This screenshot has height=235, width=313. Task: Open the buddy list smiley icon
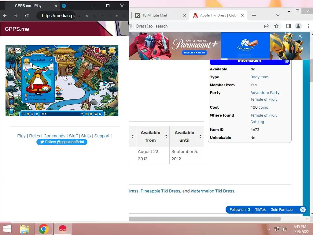[91, 114]
